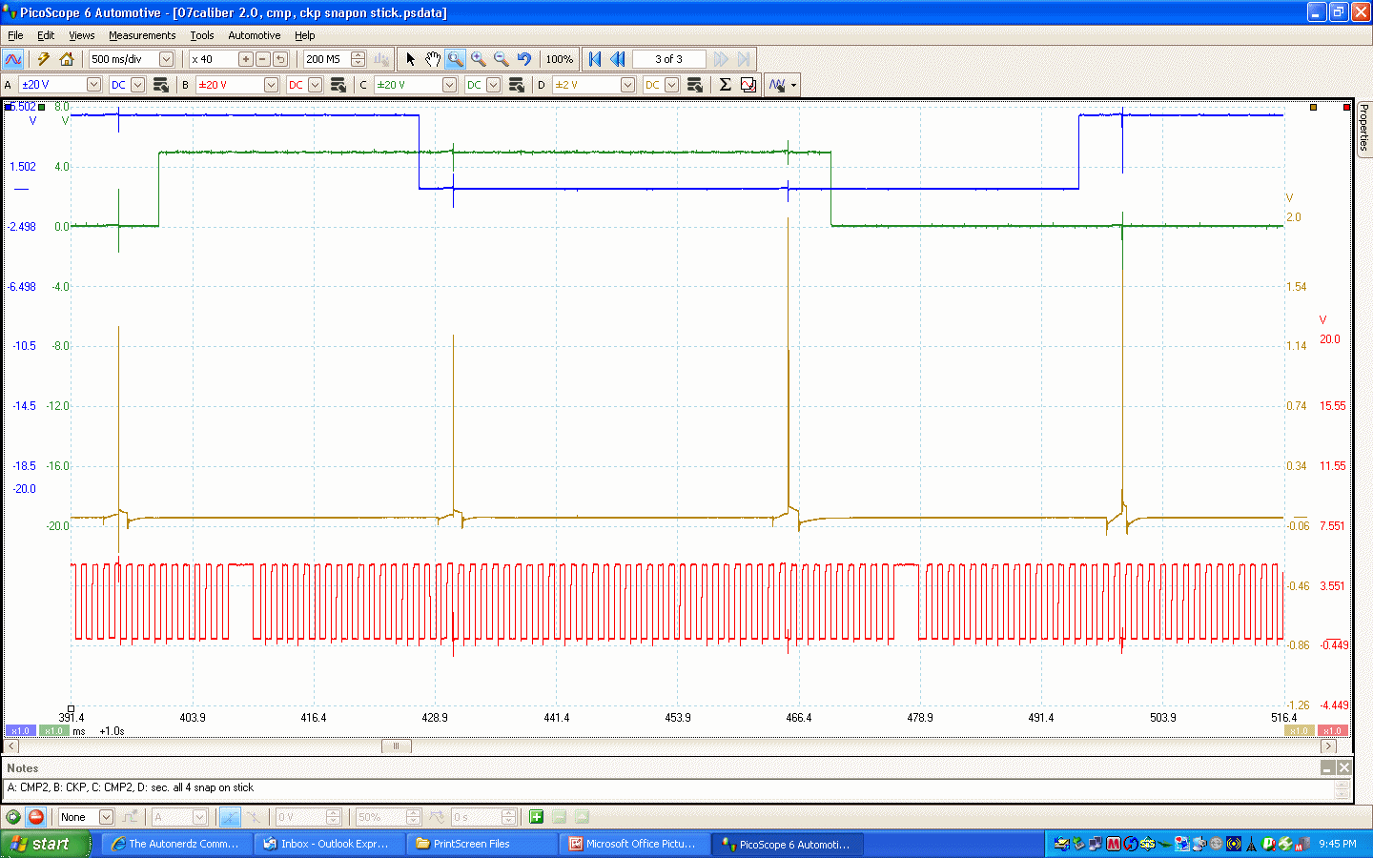Screen dimensions: 1373x858
Task: Open trigger mode None dropdown
Action: [106, 817]
